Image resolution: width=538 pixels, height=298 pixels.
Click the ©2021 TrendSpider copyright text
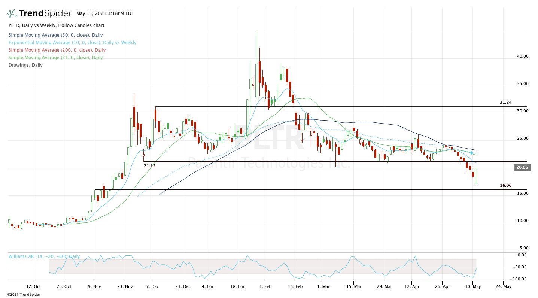(x=24, y=295)
